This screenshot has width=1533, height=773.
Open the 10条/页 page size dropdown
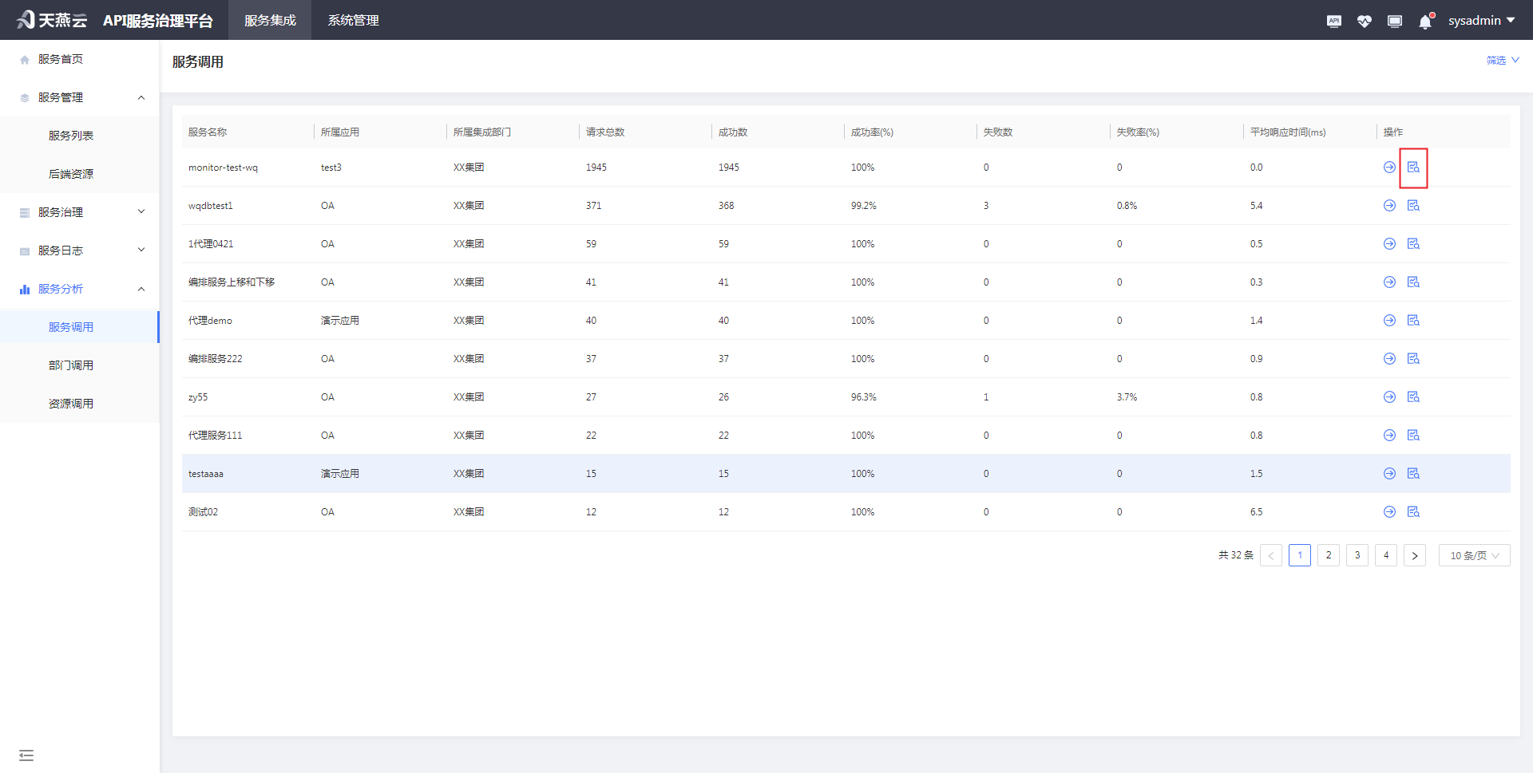pyautogui.click(x=1473, y=555)
